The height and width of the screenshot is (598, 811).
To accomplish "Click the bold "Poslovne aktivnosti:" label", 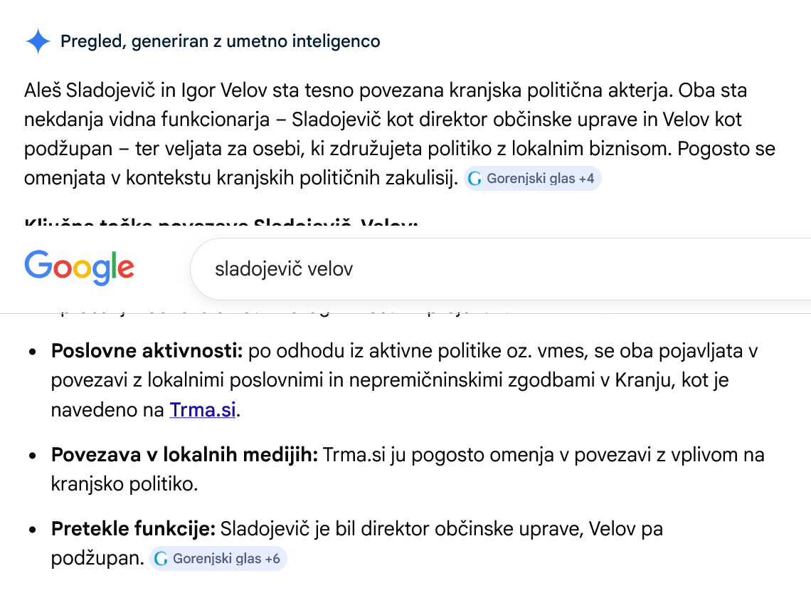I will coord(147,351).
